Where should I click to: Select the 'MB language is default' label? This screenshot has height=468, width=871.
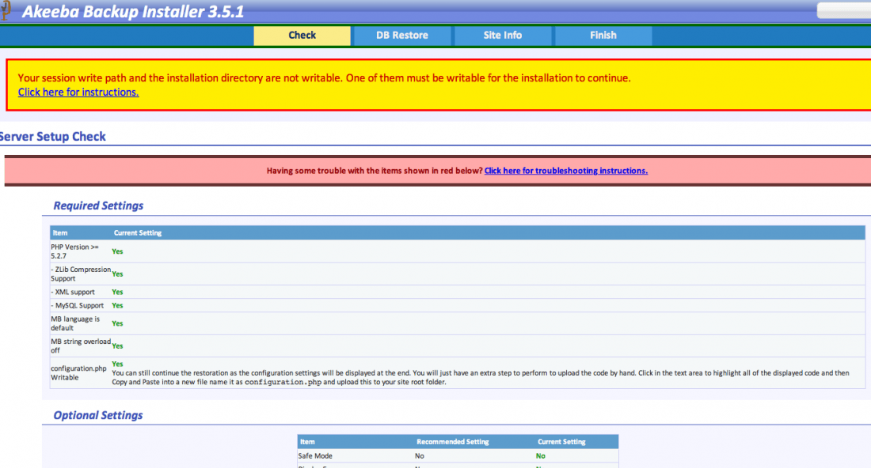pyautogui.click(x=75, y=323)
